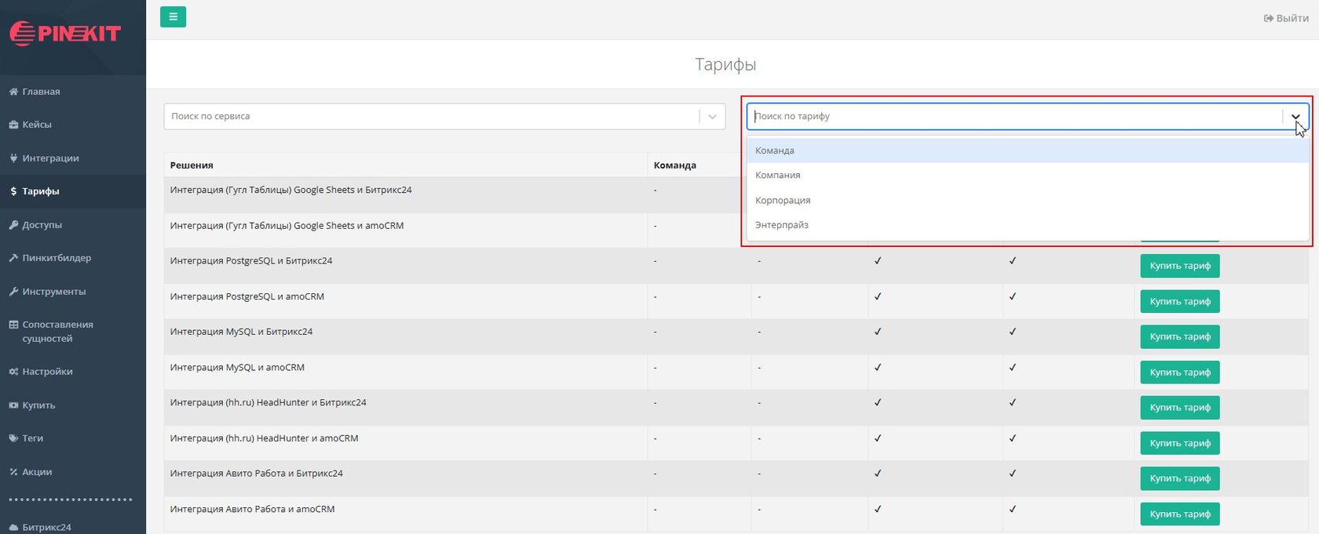Buy tariff for PostgreSQL и Битрикс24
This screenshot has width=1319, height=534.
tap(1180, 266)
